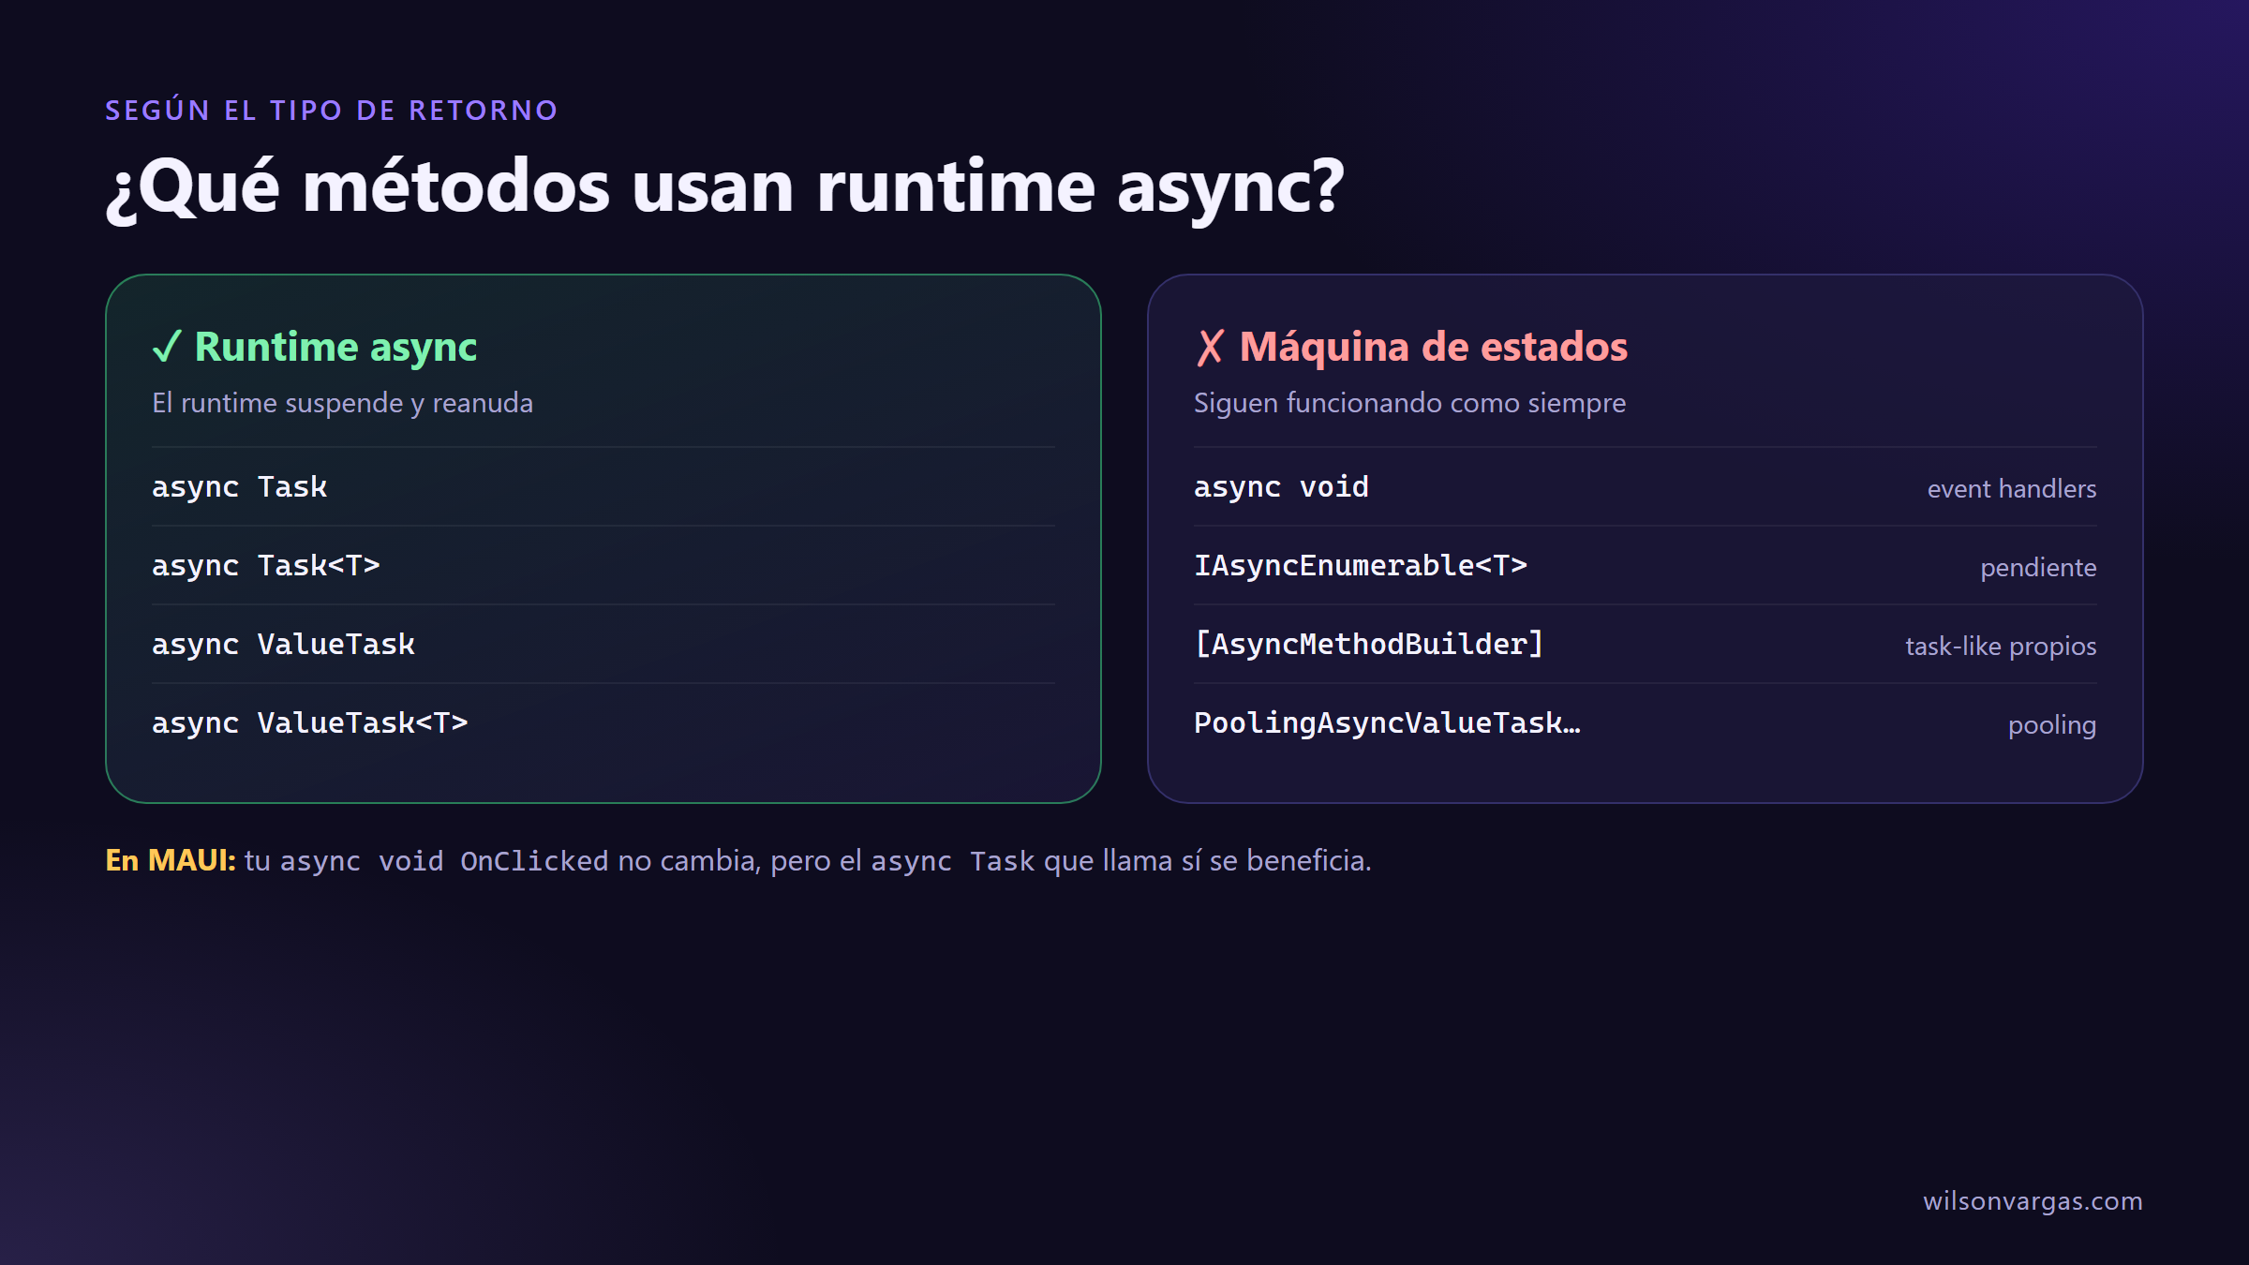Click the 'pooling' note
Screen dimensions: 2249x1265
click(2052, 725)
